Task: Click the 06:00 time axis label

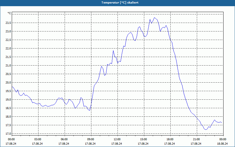Action: [x=64, y=139]
